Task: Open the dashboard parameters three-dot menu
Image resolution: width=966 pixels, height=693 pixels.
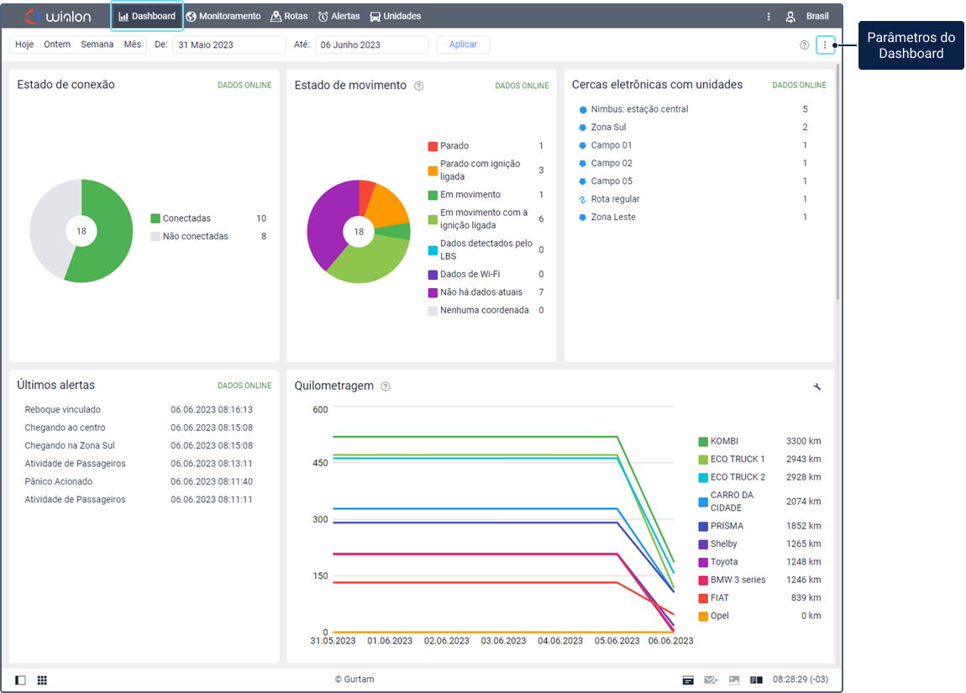Action: 825,45
